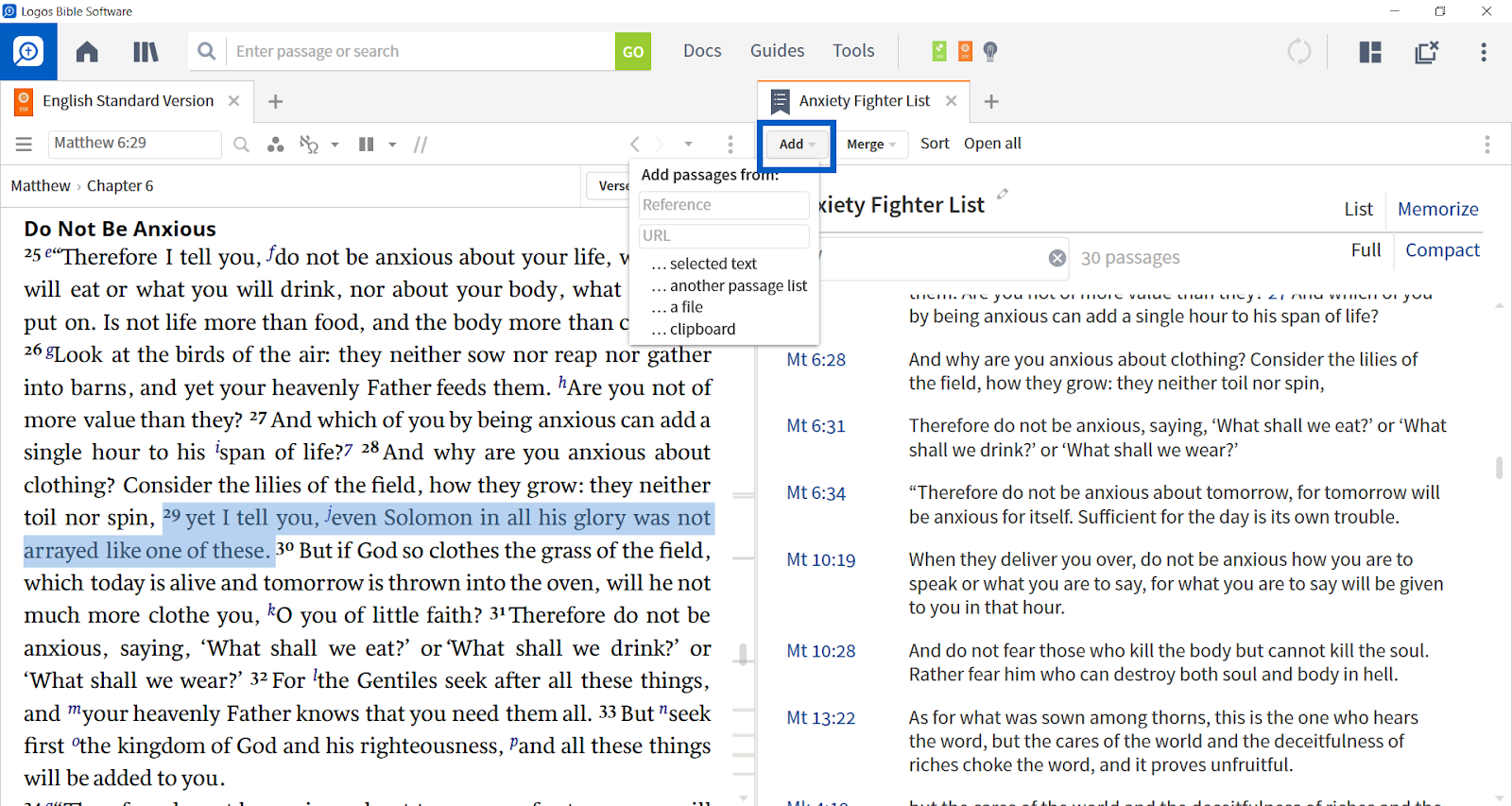Open the visual filters dots icon

click(275, 145)
